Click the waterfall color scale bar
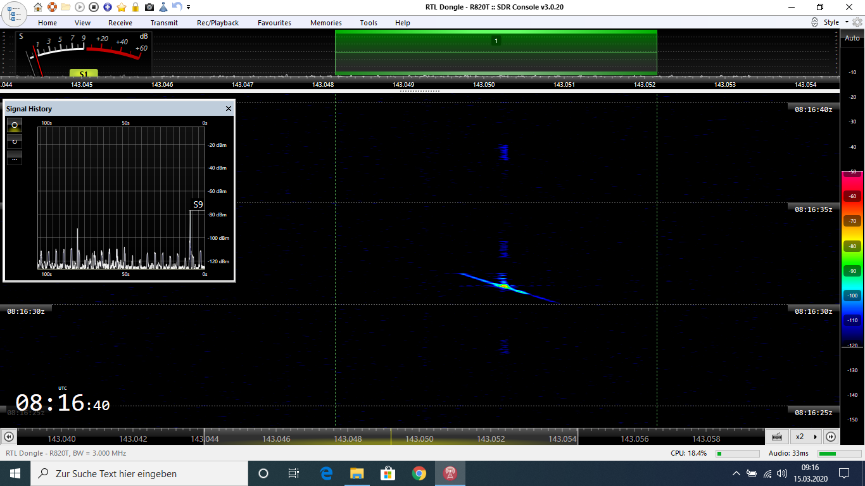This screenshot has height=486, width=865. pyautogui.click(x=852, y=259)
